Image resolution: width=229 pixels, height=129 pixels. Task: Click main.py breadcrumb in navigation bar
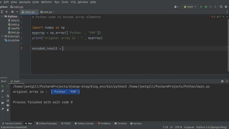(x=17, y=7)
